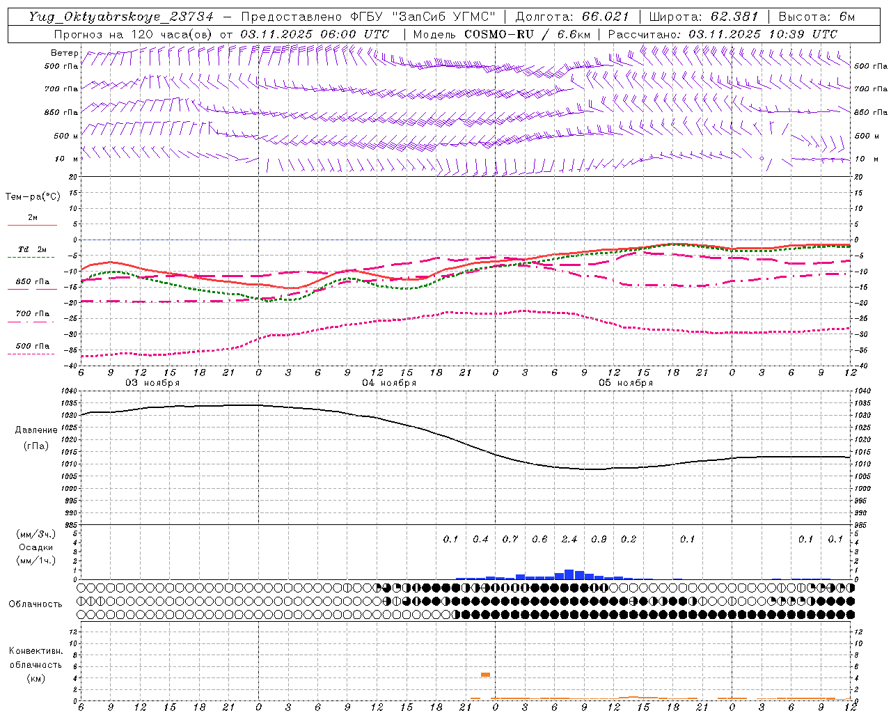Viewport: 891px width, 713px height.
Task: Click the 'Тем-ра(°C)' temperature panel label
Action: (x=33, y=197)
